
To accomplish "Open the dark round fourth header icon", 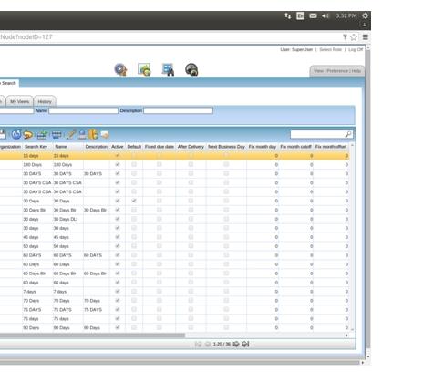I will click(191, 69).
